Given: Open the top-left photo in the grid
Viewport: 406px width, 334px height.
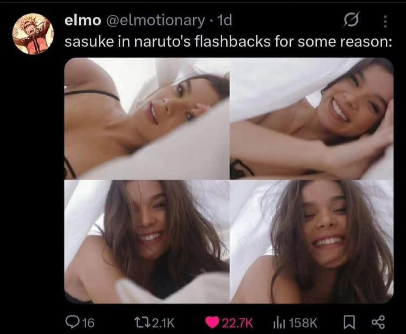Looking at the screenshot, I should pyautogui.click(x=147, y=118).
